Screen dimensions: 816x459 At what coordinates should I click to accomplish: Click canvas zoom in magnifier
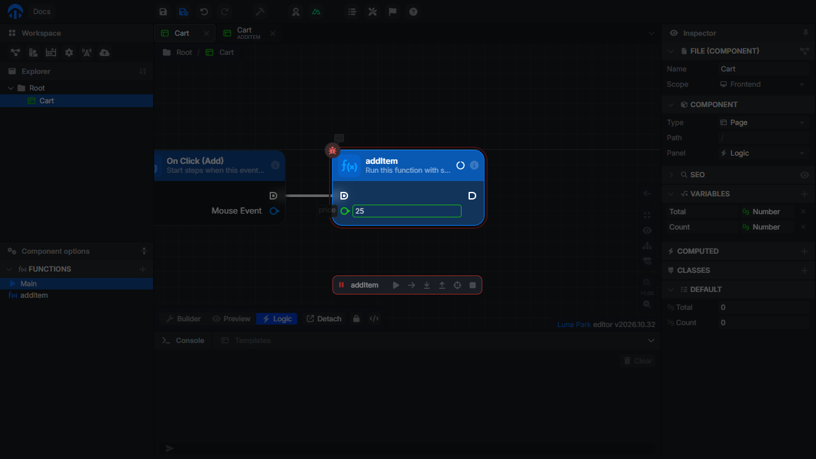647,282
